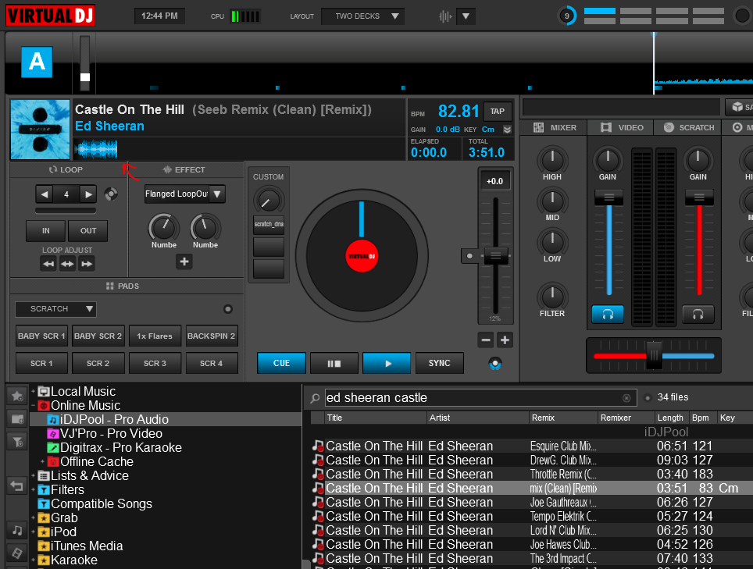The image size is (753, 569).
Task: Trigger the BABY SCR 2 pad
Action: point(98,336)
